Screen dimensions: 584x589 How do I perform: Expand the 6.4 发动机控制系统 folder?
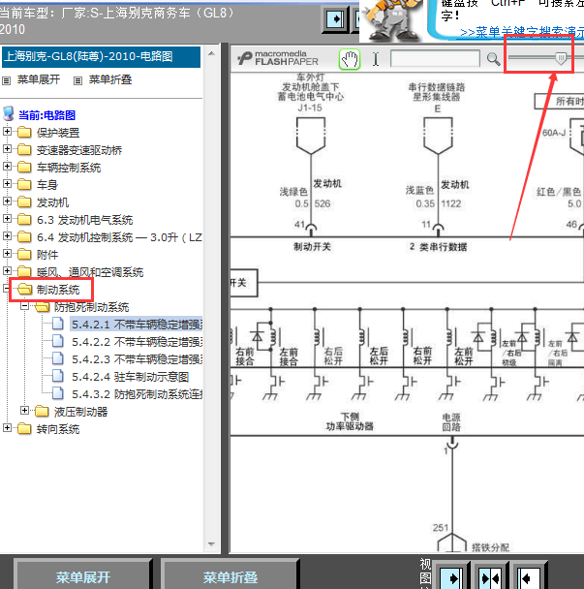click(7, 235)
